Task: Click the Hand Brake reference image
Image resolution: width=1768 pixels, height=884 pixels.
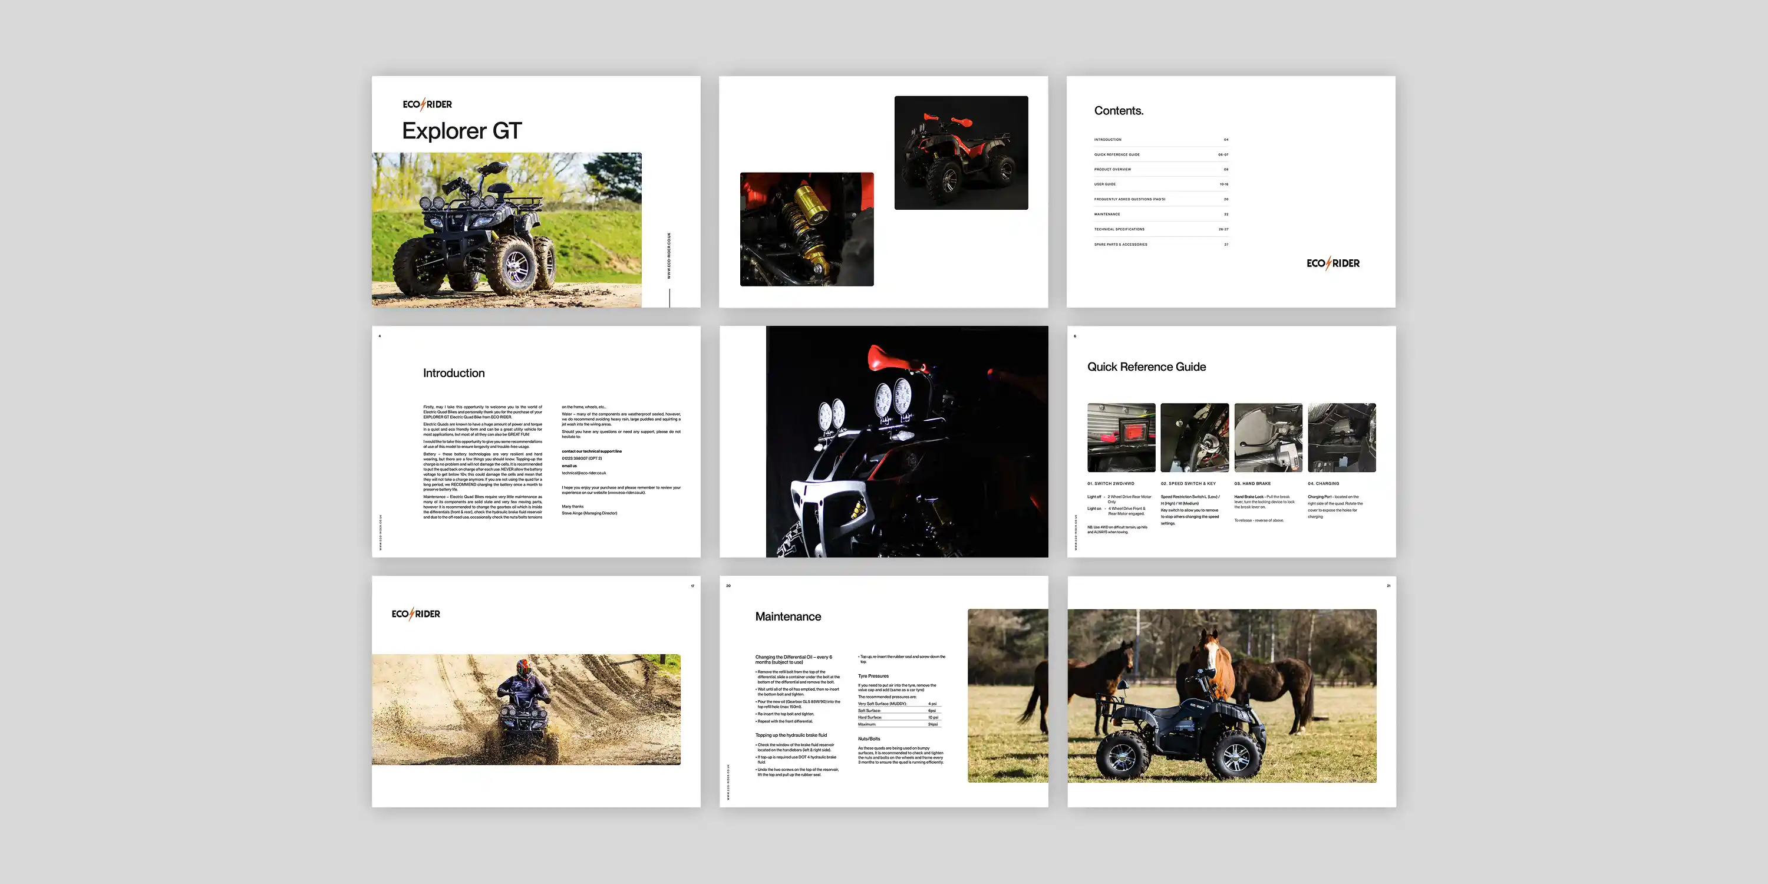Action: pos(1268,437)
